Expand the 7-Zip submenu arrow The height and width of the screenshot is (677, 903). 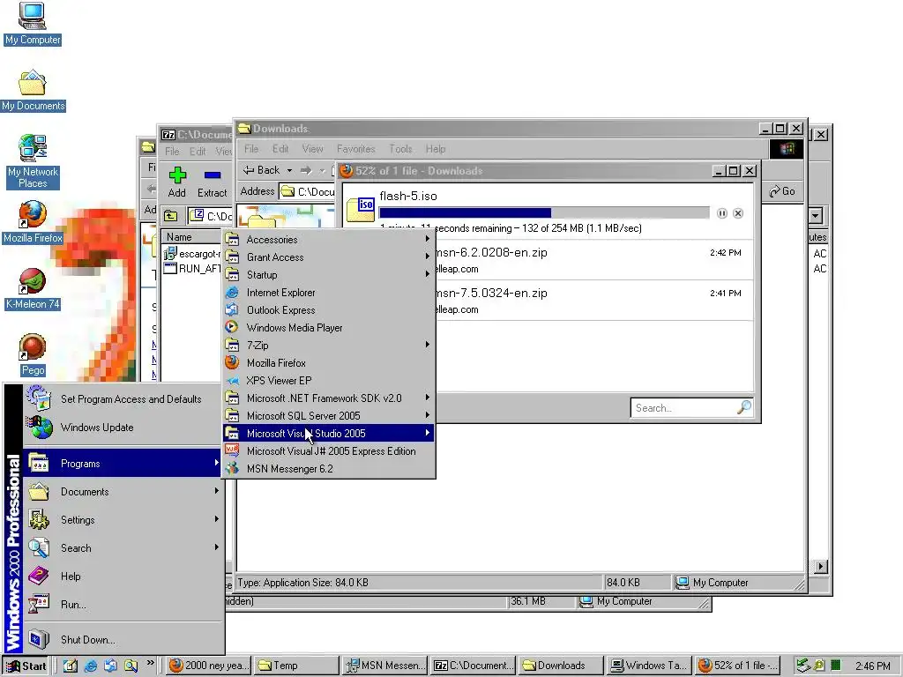(x=428, y=345)
